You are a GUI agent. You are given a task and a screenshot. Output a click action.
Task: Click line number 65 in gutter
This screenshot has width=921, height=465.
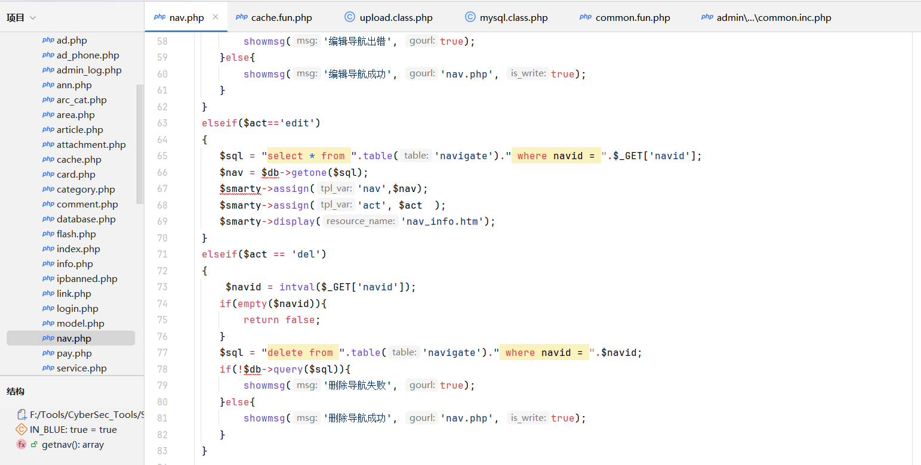tap(162, 156)
